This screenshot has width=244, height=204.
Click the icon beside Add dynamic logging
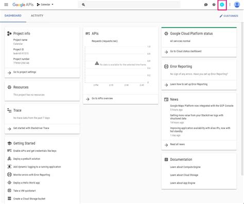(x=9, y=166)
